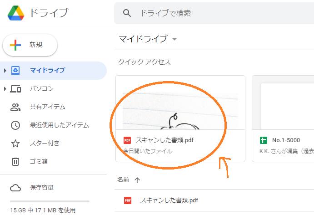Expand the マイドライブ tree in the sidebar
This screenshot has width=314, height=221.
point(5,71)
